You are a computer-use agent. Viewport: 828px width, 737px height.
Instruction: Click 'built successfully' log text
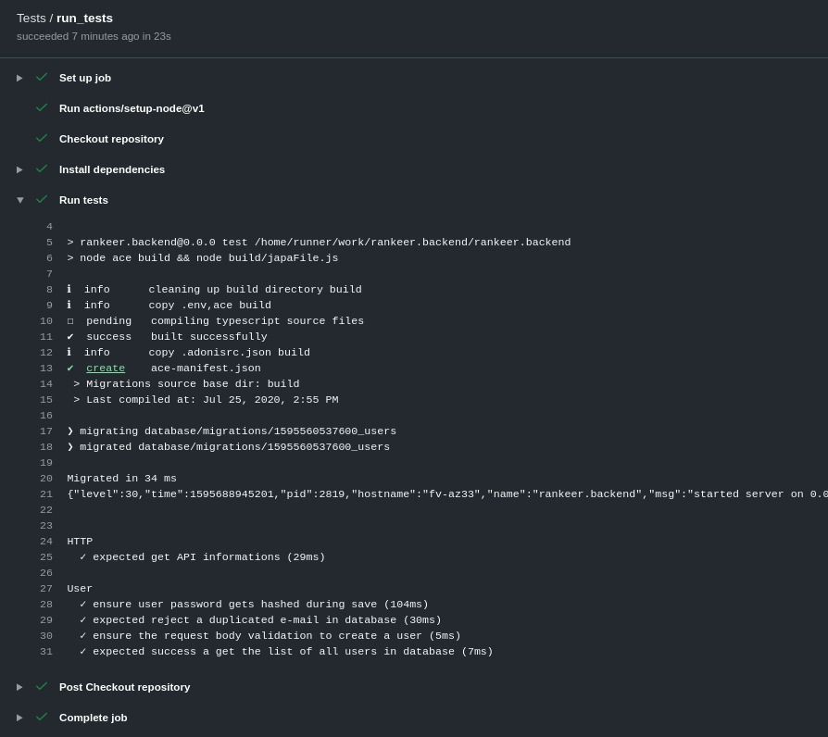tap(209, 337)
